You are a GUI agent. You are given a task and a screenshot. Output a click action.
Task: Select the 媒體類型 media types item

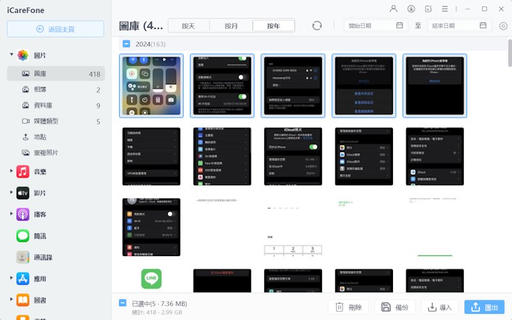56,121
